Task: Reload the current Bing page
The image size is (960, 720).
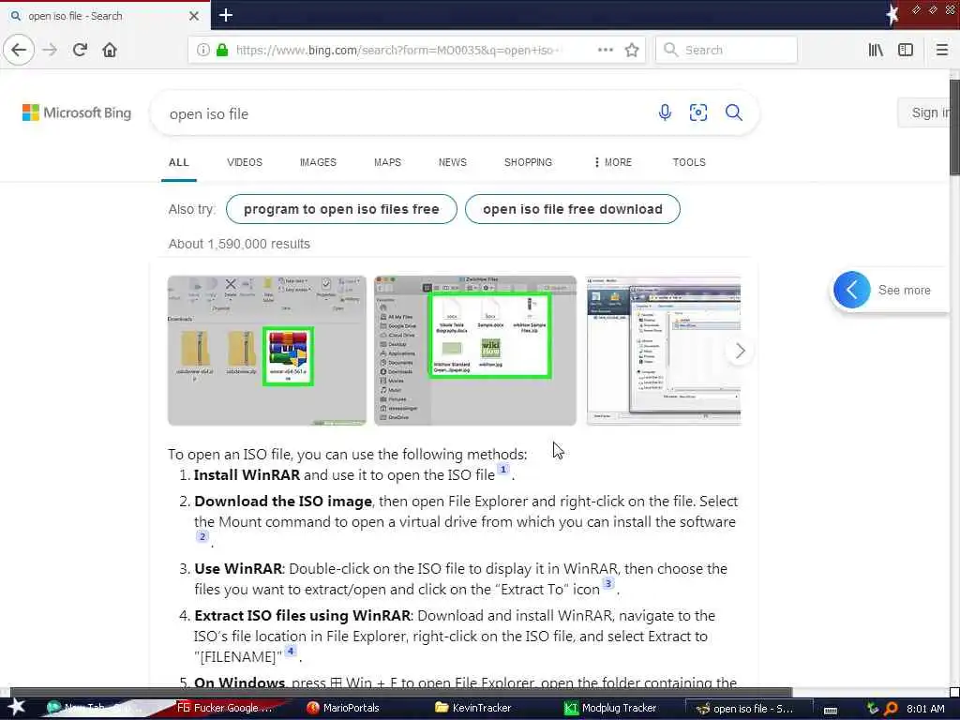Action: click(80, 50)
